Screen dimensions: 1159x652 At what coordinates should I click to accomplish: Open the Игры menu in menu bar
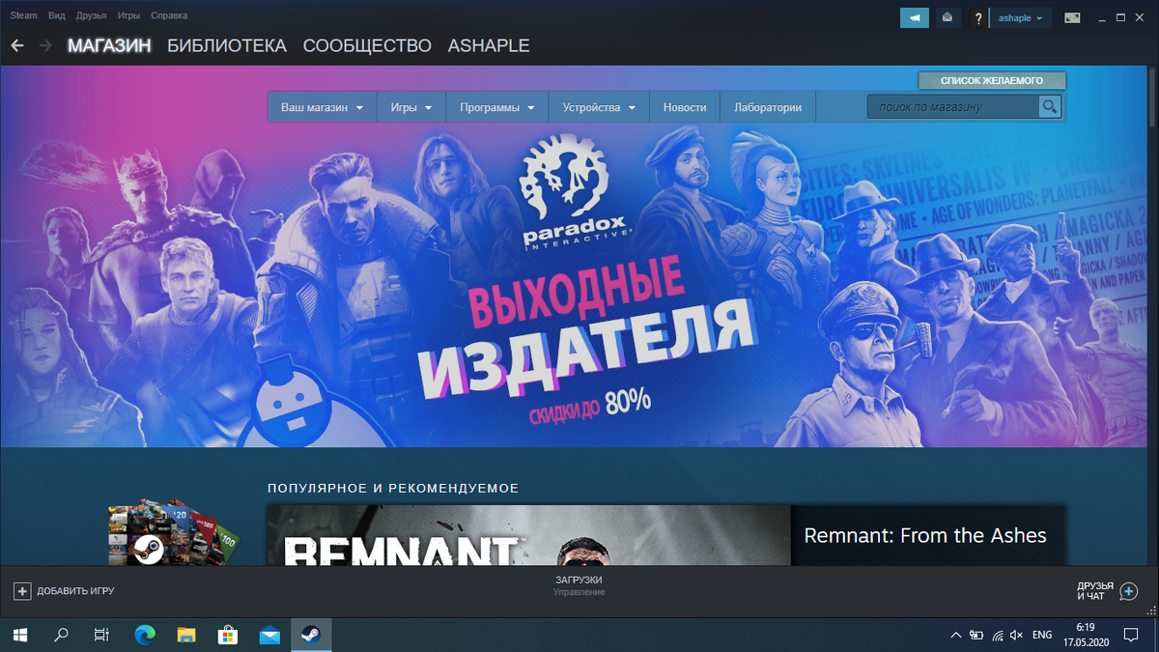128,15
